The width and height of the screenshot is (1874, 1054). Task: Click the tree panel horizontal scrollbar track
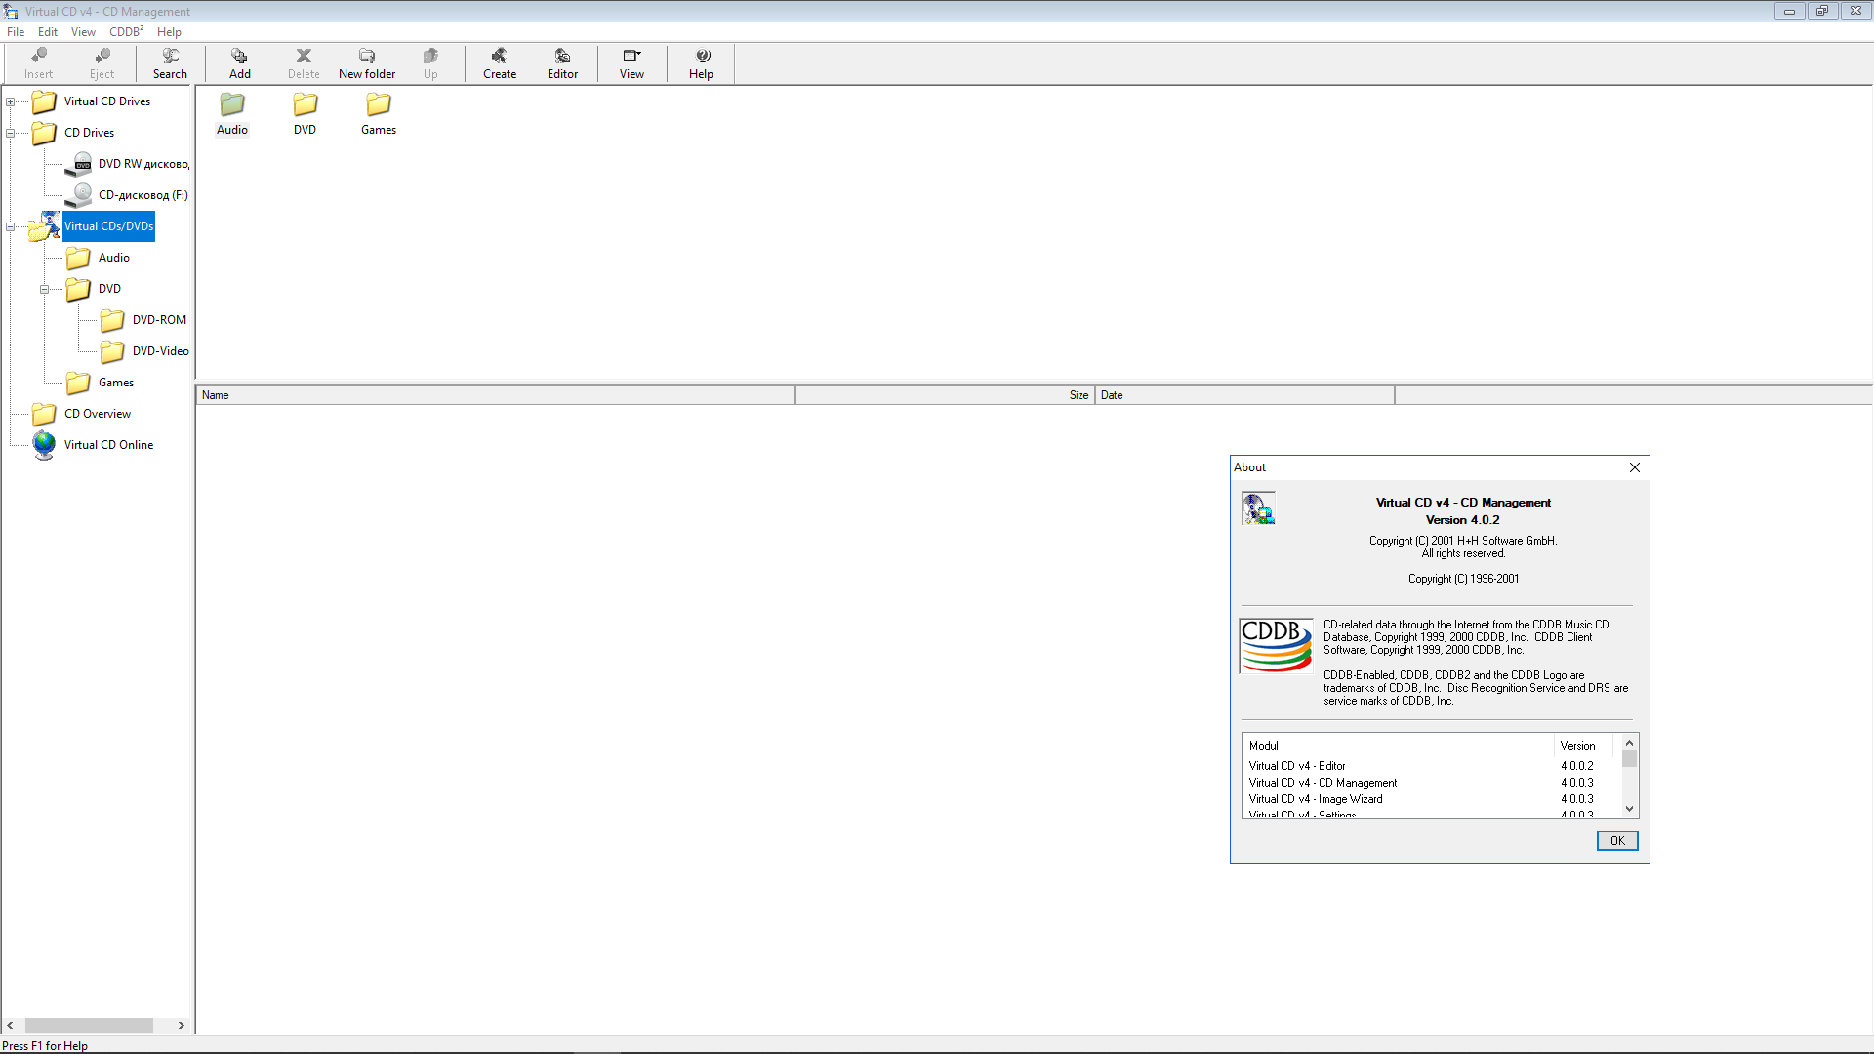click(x=164, y=1025)
